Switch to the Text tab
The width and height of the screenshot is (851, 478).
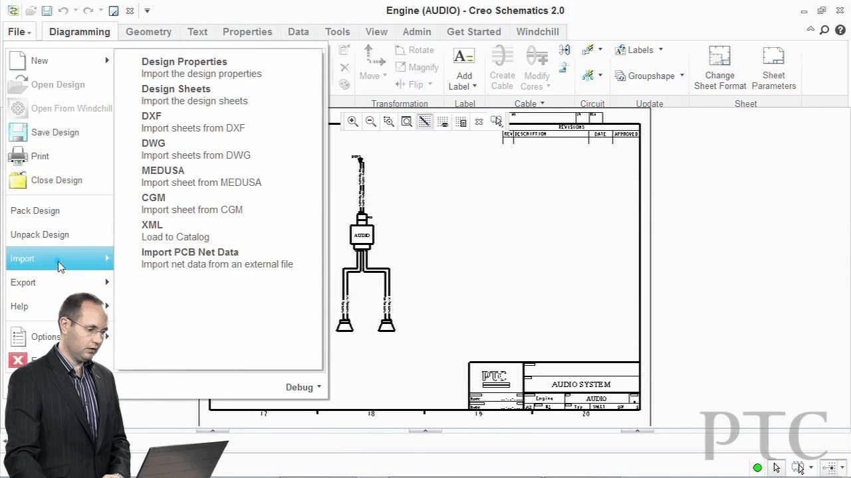197,31
